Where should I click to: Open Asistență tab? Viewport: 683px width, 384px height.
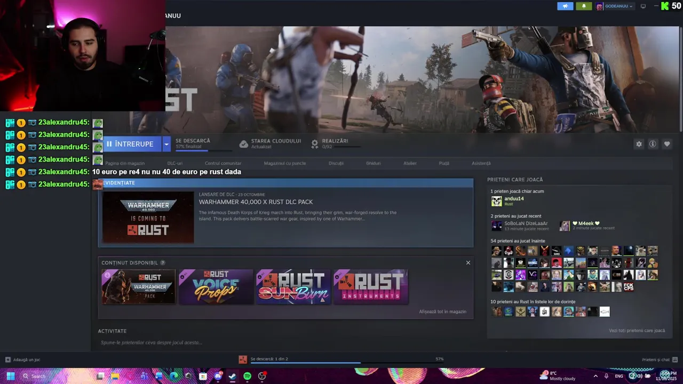point(481,163)
